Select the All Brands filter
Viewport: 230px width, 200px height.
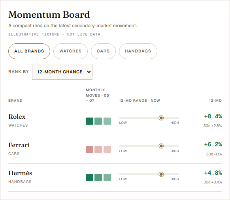coord(29,51)
